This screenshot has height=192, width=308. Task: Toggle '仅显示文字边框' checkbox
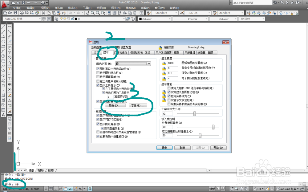tap(169, 100)
